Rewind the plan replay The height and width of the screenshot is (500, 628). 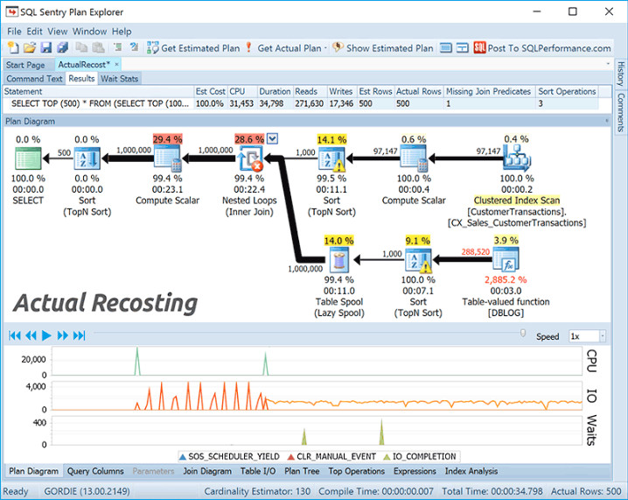point(31,335)
